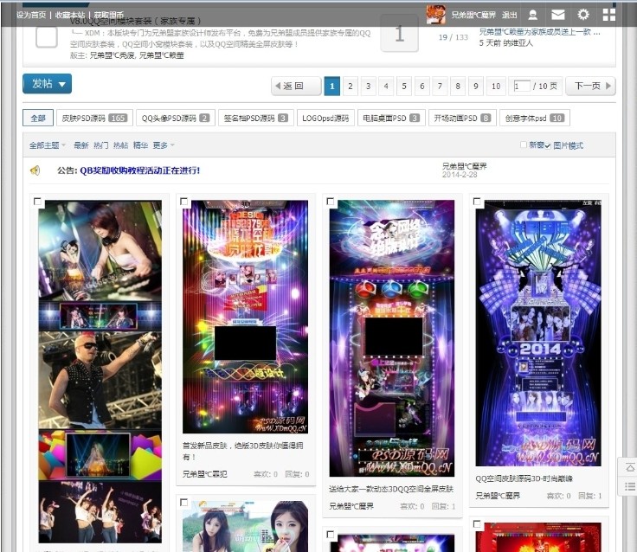Image resolution: width=637 pixels, height=552 pixels.
Task: Open the grid apps icon in top bar
Action: coord(609,15)
